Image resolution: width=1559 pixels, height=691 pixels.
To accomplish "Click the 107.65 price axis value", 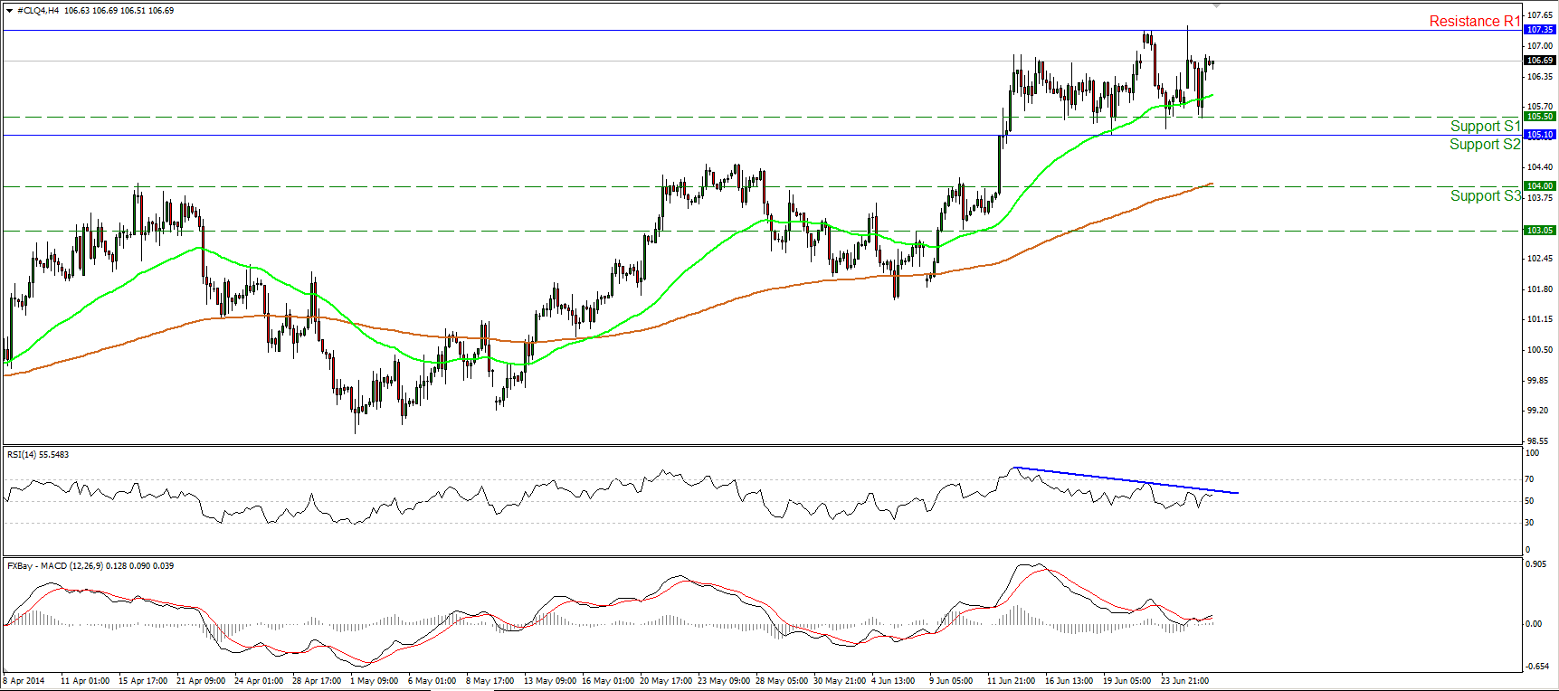I will pos(1540,15).
